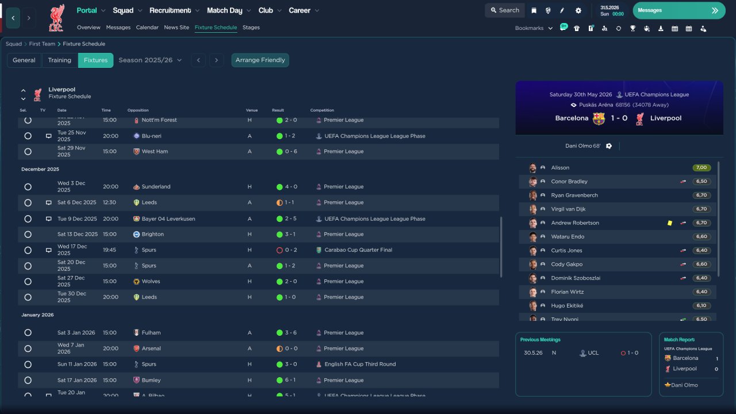Select the Brighton fixture radio button

(x=28, y=235)
